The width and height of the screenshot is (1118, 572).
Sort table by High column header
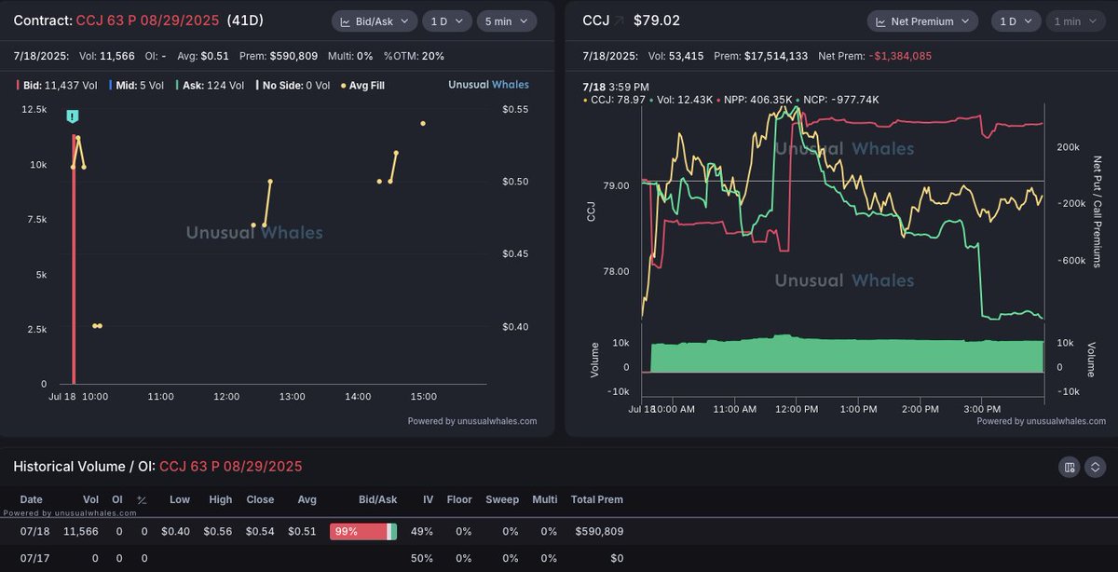[x=221, y=499]
